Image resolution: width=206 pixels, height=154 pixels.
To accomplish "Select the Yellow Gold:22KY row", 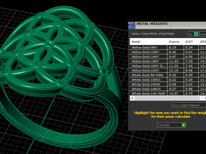I will click(x=168, y=71).
